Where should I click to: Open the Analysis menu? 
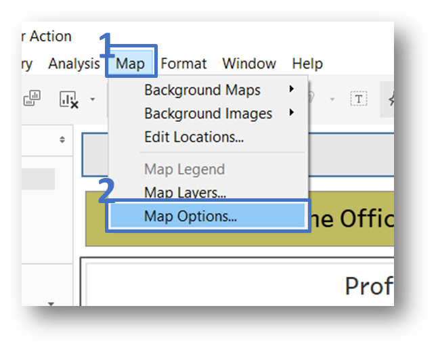point(74,64)
